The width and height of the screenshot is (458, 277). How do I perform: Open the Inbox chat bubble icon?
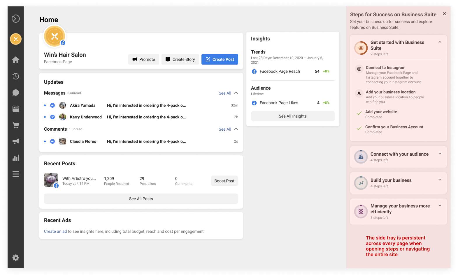(x=16, y=93)
